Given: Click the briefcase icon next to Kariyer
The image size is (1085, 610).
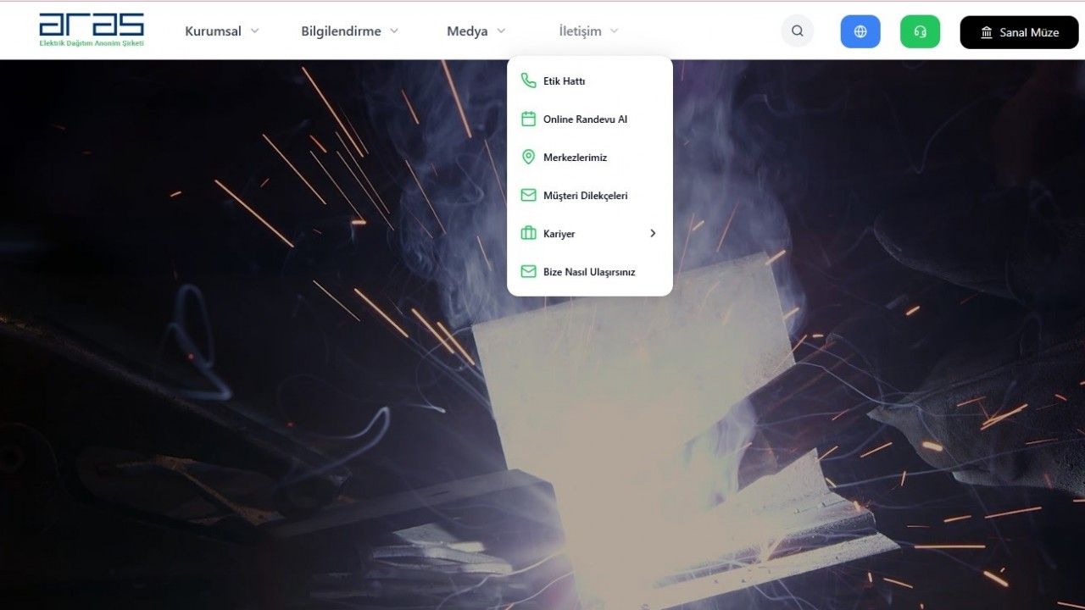Looking at the screenshot, I should click(x=528, y=234).
